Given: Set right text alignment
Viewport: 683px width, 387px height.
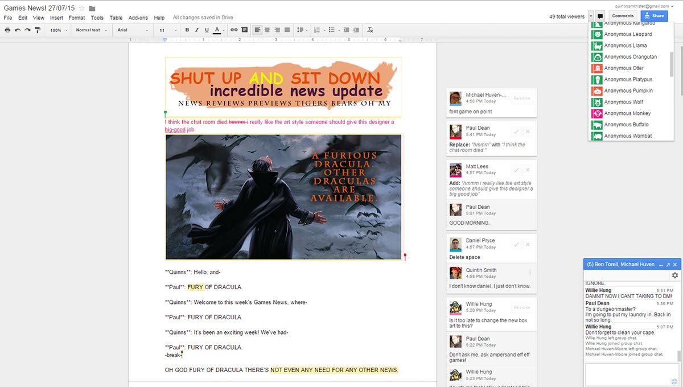Looking at the screenshot, I should [277, 30].
